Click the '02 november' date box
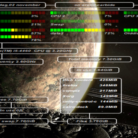The height and width of the screenshot is (138, 138). coord(23,5)
